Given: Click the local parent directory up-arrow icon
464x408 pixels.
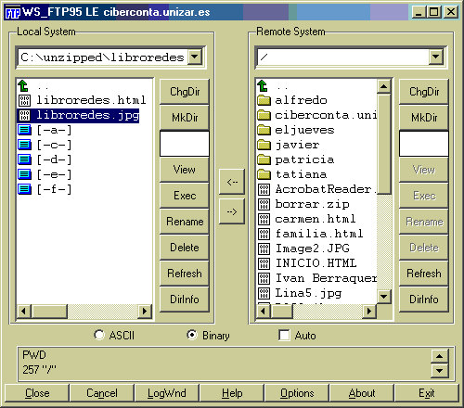Looking at the screenshot, I should [23, 86].
